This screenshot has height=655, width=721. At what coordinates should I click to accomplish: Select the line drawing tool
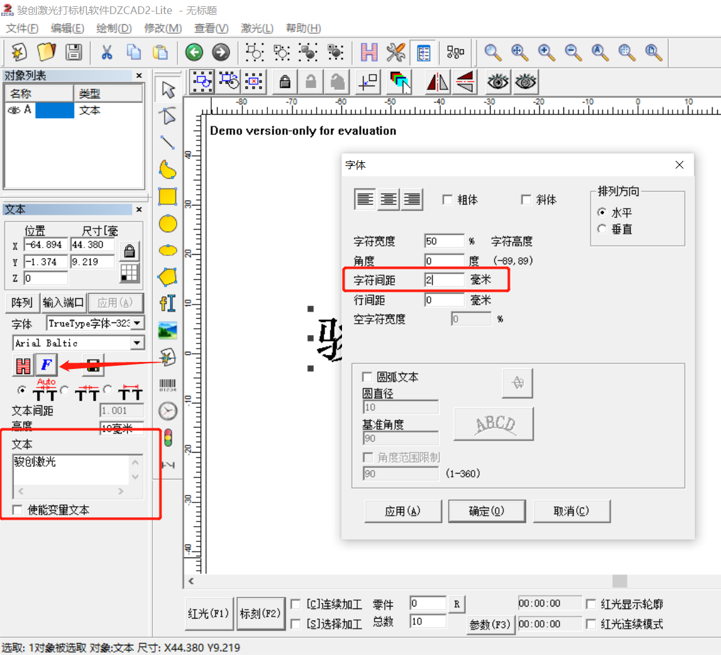click(168, 142)
